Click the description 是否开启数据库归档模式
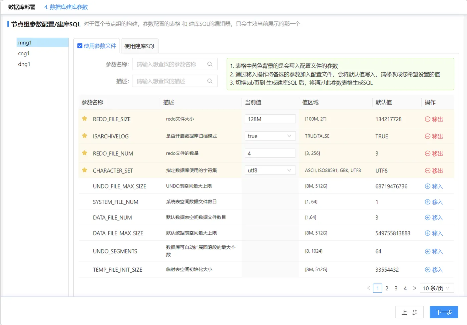The width and height of the screenshot is (467, 325). pyautogui.click(x=191, y=136)
